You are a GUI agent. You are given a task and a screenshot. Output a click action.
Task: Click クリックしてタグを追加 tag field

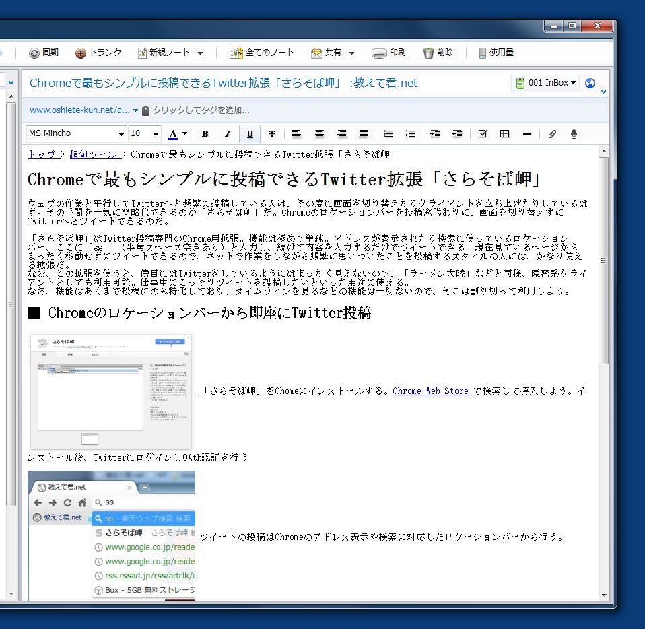click(x=201, y=110)
